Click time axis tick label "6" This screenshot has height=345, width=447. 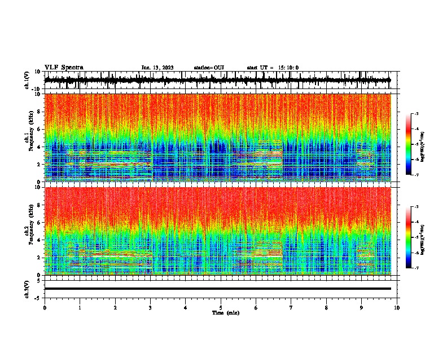pyautogui.click(x=256, y=308)
